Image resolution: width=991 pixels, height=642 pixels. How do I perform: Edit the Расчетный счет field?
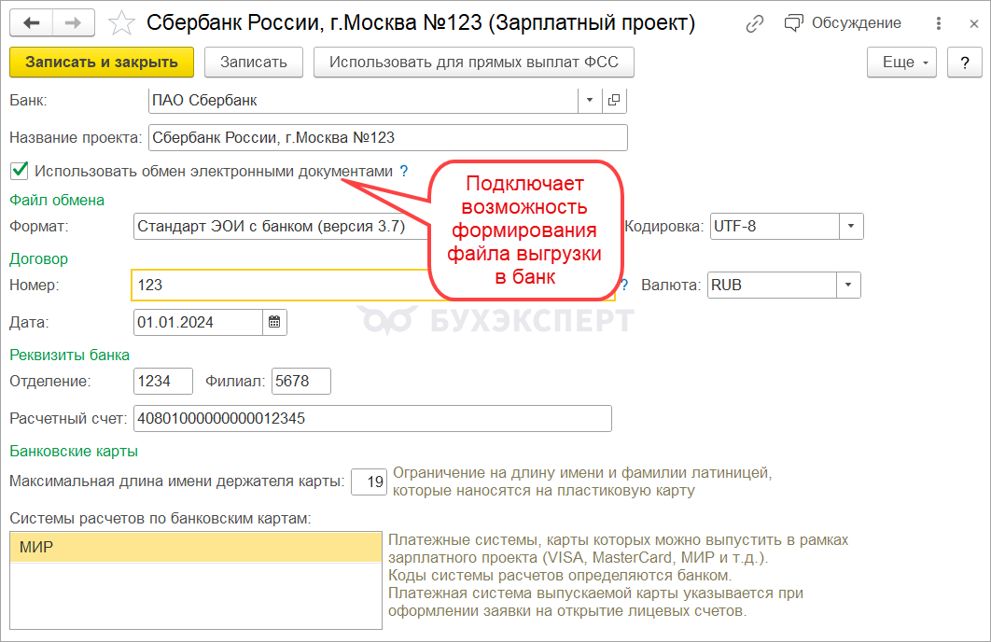coord(372,418)
